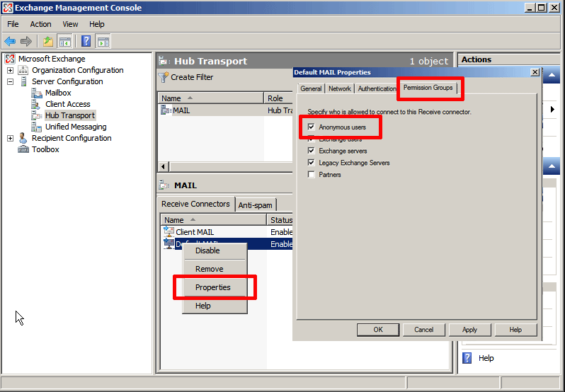The height and width of the screenshot is (392, 565).
Task: Expand the Organization Configuration tree node
Action: tap(11, 70)
